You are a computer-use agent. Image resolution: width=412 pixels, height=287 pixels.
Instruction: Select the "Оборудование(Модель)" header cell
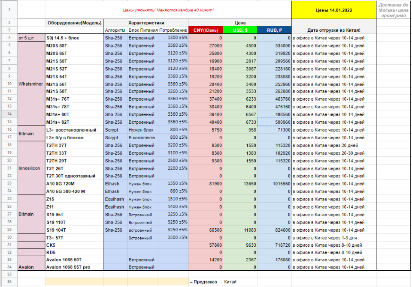[x=74, y=23]
